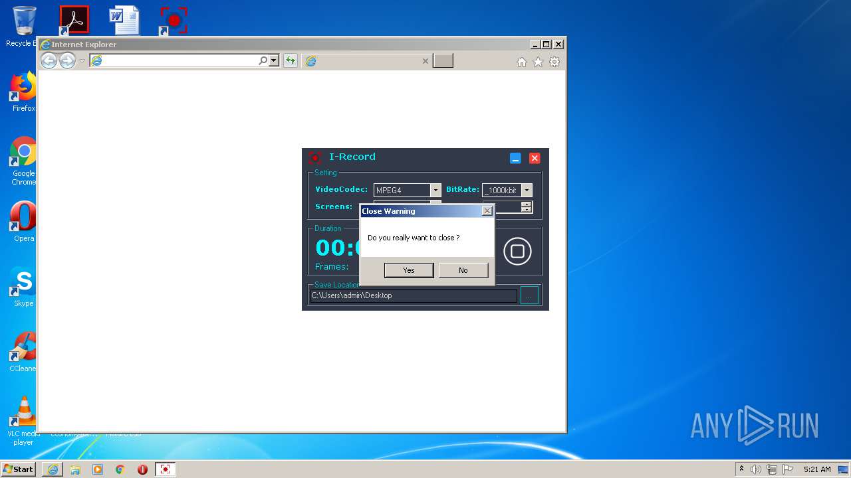Select the VLC media player desktop shortcut
Viewport: 851px width, 478px height.
click(x=23, y=421)
